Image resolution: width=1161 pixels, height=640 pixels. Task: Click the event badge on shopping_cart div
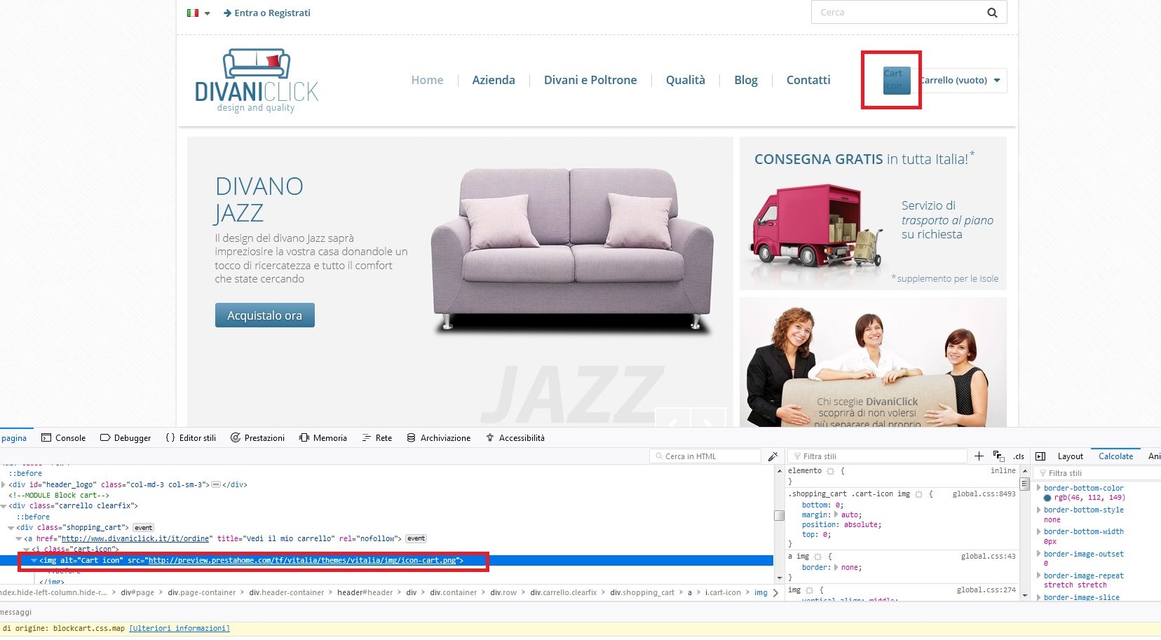tap(143, 528)
